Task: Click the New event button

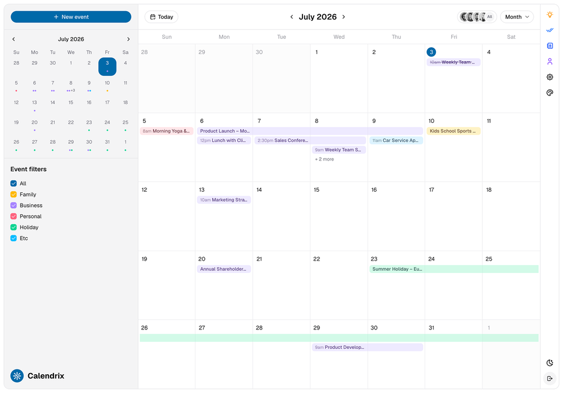Action: pyautogui.click(x=71, y=17)
